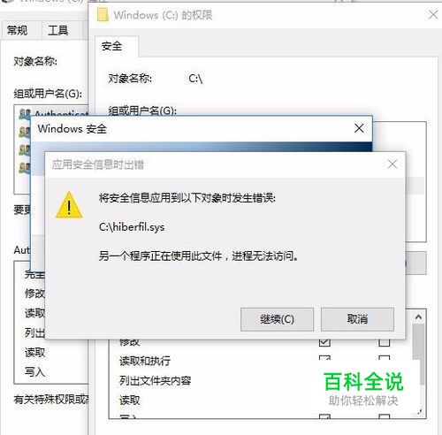The image size is (442, 435).
Task: Close the Windows 安全 dialog
Action: click(x=359, y=128)
